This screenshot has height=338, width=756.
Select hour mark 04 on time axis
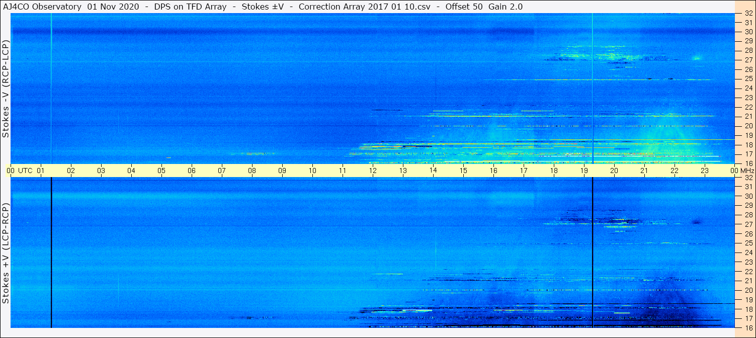coord(131,171)
